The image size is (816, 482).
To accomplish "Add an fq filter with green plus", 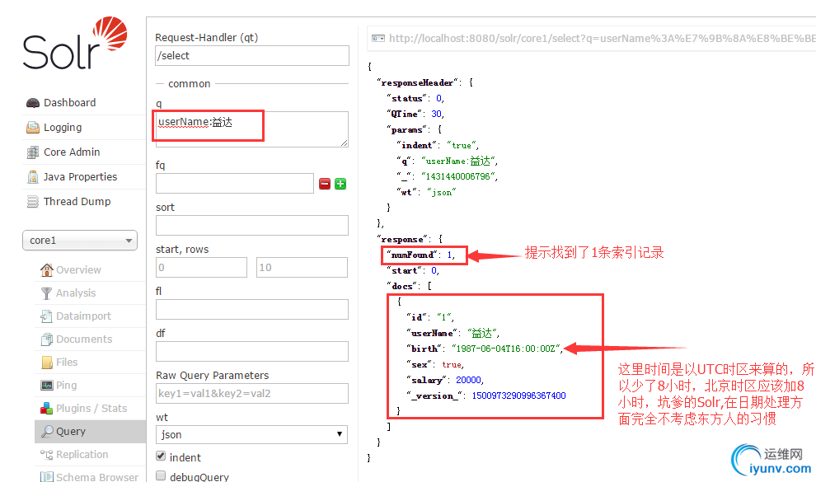I will (340, 184).
